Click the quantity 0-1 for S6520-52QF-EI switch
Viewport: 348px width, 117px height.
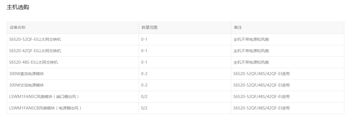(144, 39)
